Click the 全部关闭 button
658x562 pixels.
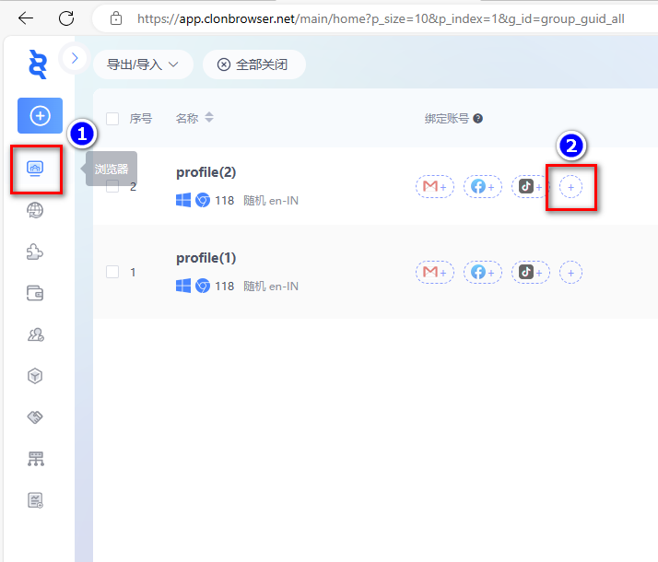point(253,64)
